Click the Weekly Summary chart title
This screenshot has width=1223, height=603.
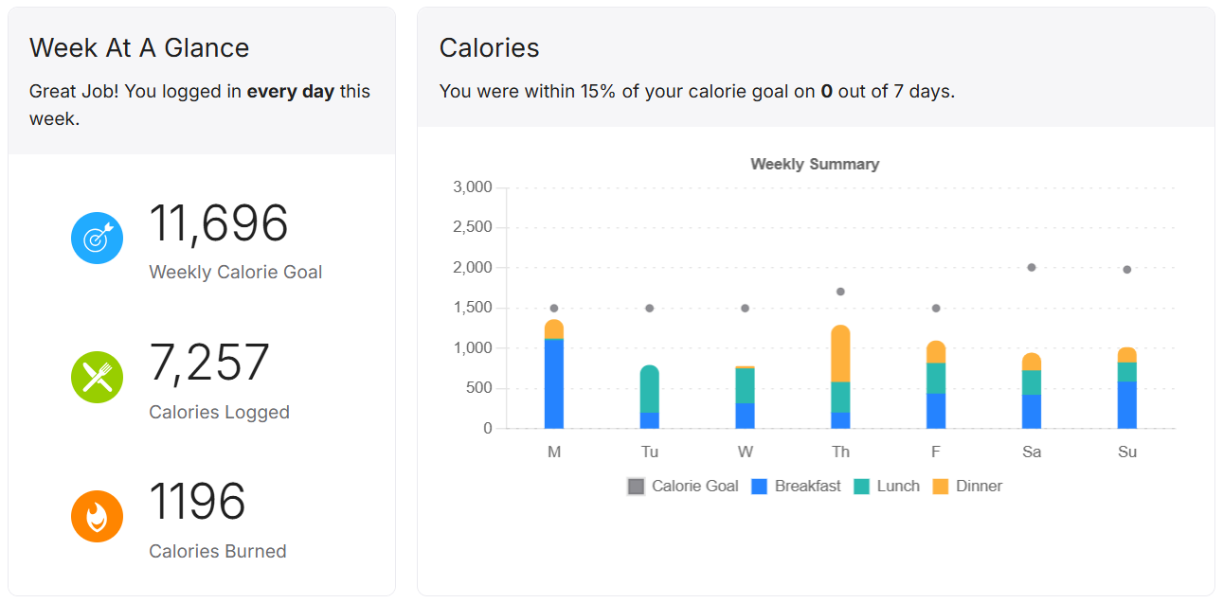click(815, 165)
